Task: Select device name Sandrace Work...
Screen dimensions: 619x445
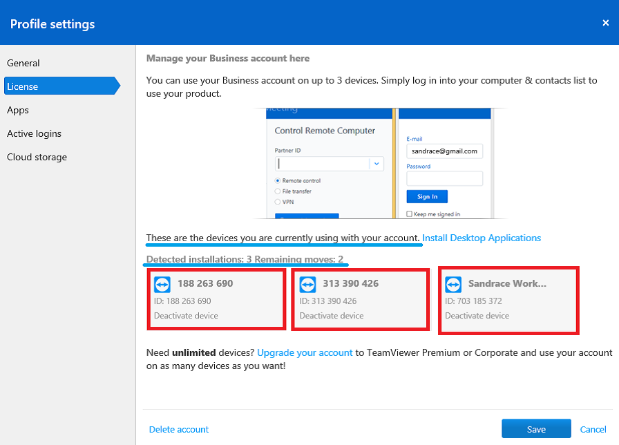Action: coord(507,283)
